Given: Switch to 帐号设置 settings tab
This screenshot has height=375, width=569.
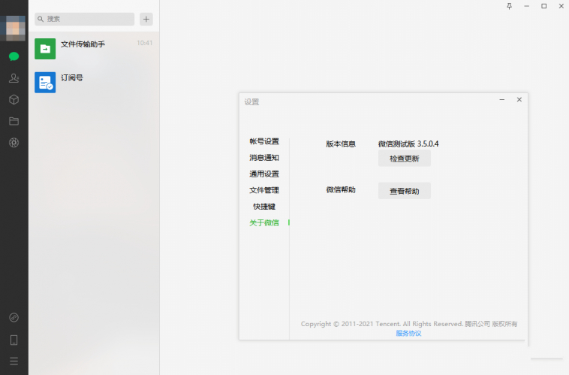Looking at the screenshot, I should [264, 141].
